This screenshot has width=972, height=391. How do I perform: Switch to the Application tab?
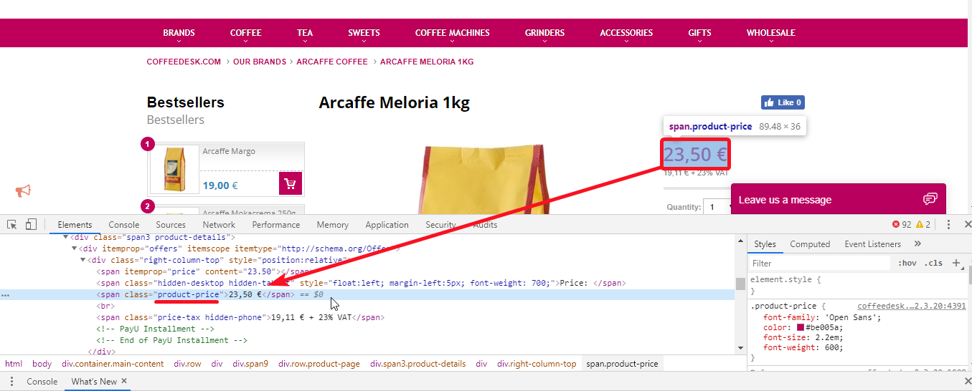click(x=387, y=224)
